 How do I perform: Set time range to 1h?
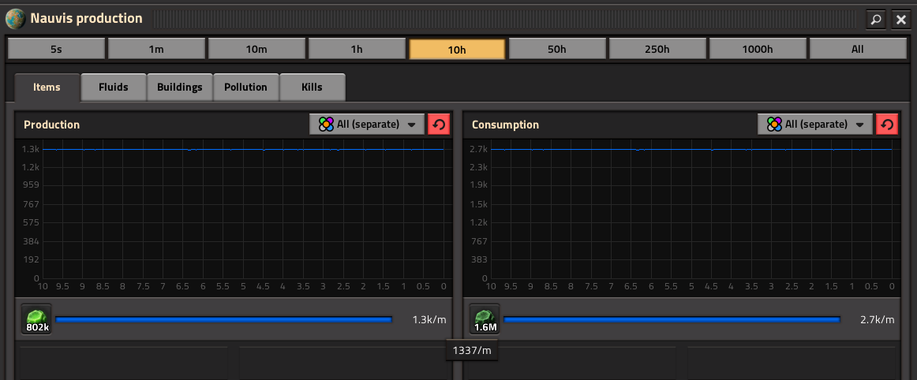[357, 49]
